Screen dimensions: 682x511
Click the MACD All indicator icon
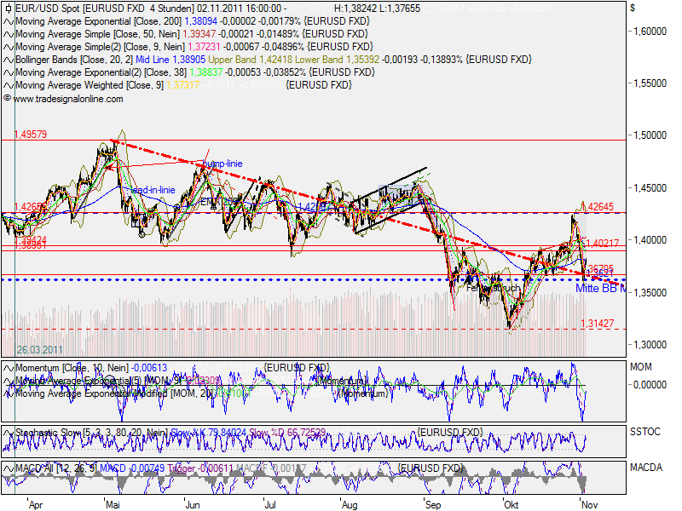pyautogui.click(x=9, y=467)
